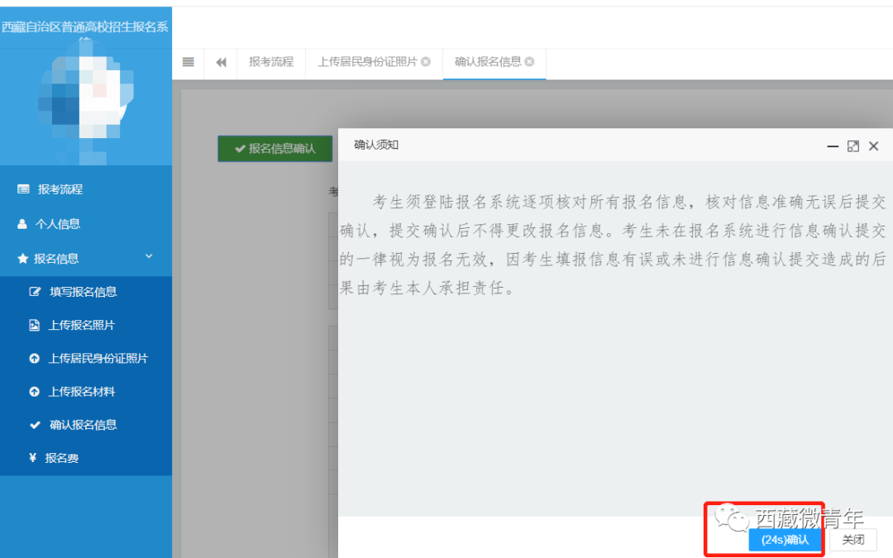Open 上传报名材料 sidebar item
The width and height of the screenshot is (893, 558).
tap(81, 392)
